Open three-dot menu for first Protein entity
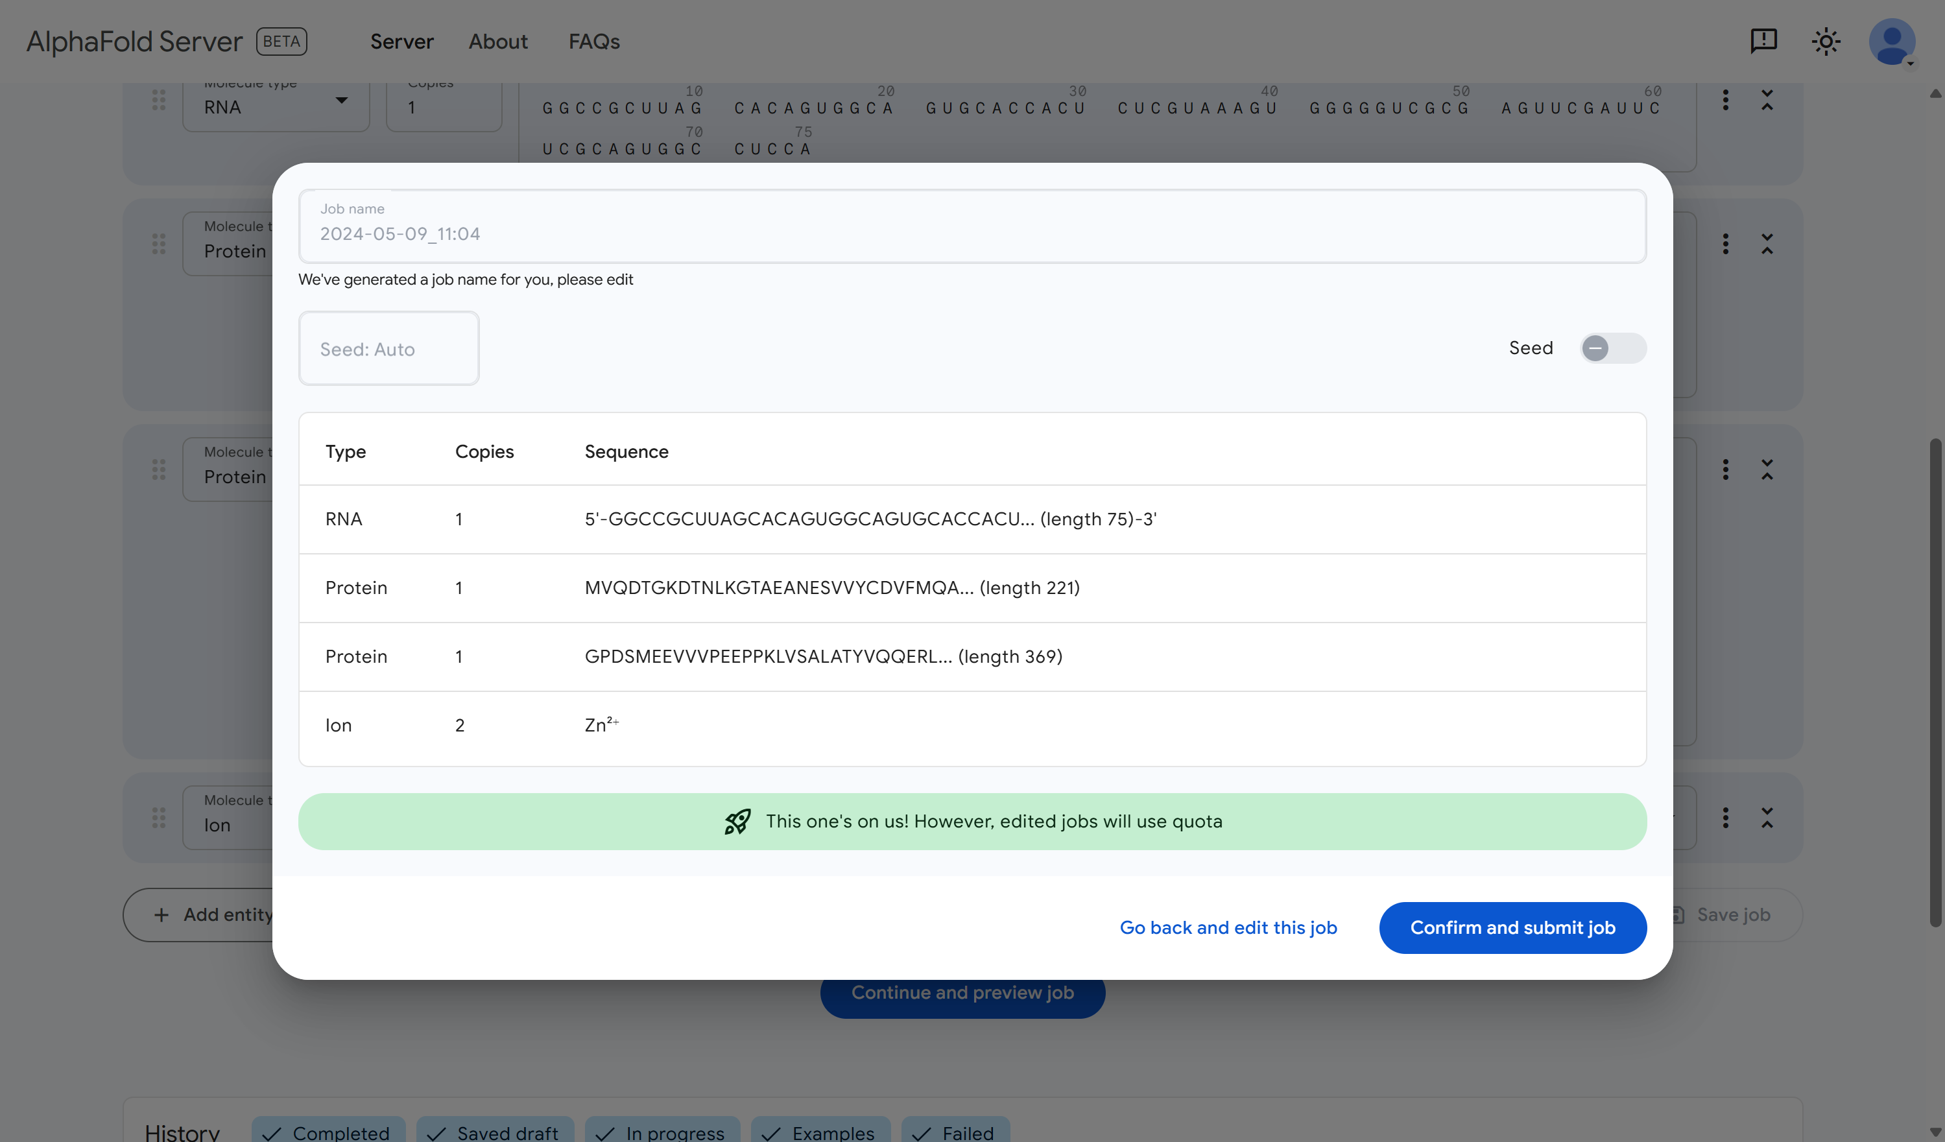The width and height of the screenshot is (1945, 1142). 1725,244
